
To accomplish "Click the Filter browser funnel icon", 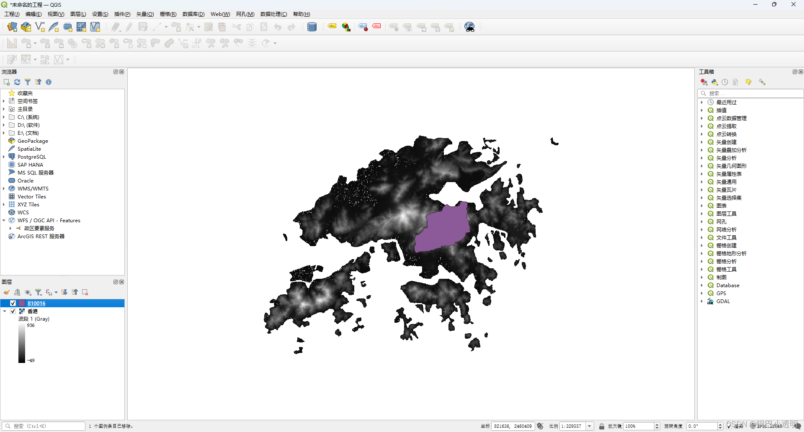I will (x=28, y=82).
